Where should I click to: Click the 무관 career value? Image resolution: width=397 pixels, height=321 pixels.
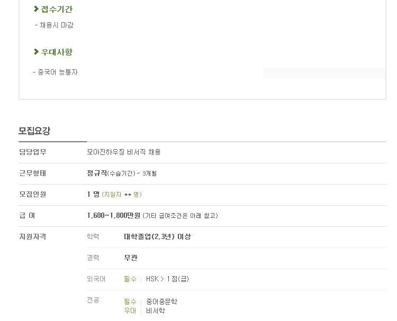[131, 258]
